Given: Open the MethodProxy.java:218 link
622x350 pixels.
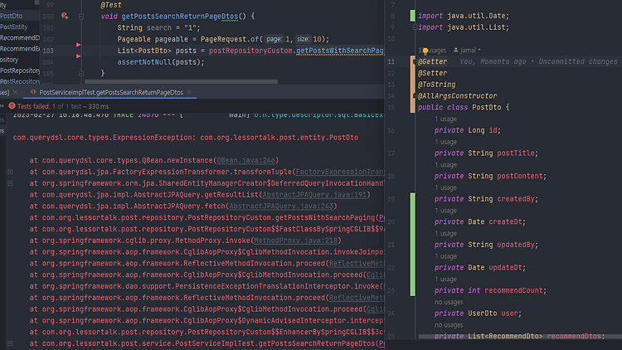Looking at the screenshot, I should pos(296,241).
